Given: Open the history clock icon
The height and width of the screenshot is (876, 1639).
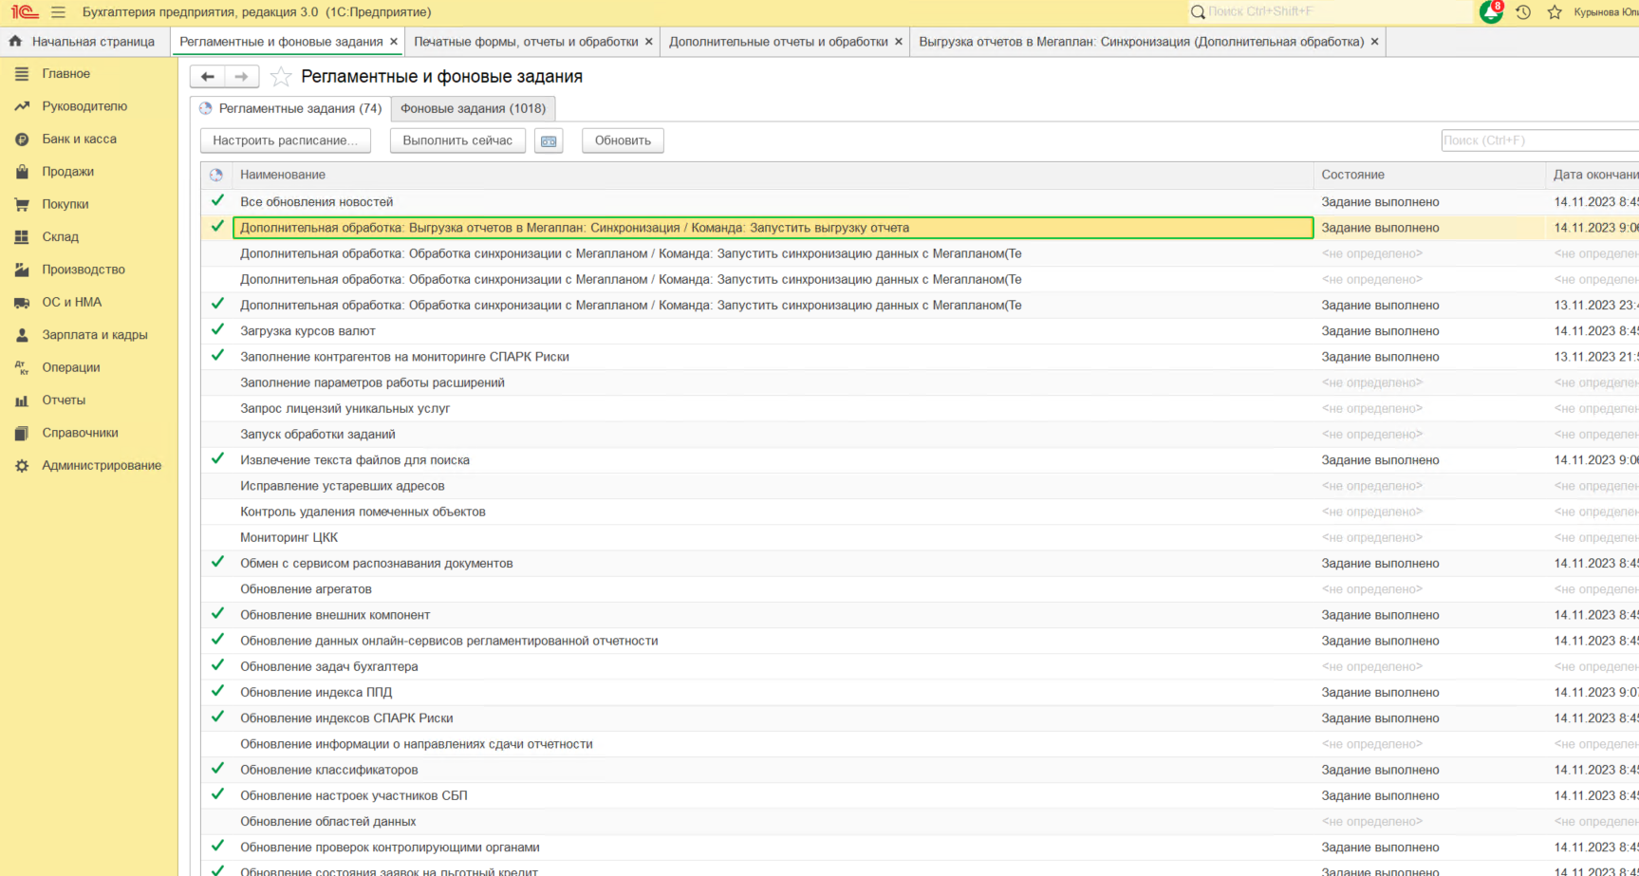Looking at the screenshot, I should point(1523,12).
